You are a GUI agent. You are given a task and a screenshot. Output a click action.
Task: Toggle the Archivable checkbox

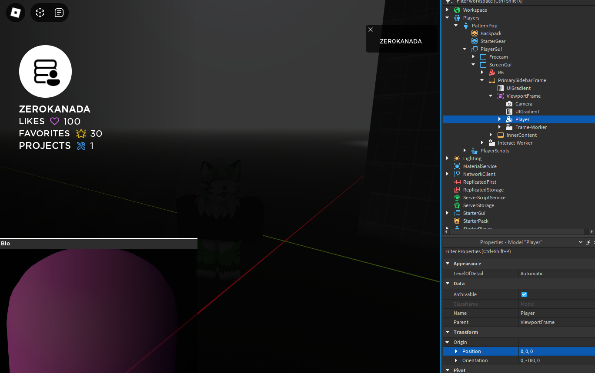524,294
